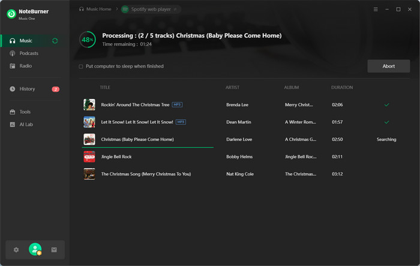Click album art for The Christmas Song
The image size is (420, 266).
point(89,174)
